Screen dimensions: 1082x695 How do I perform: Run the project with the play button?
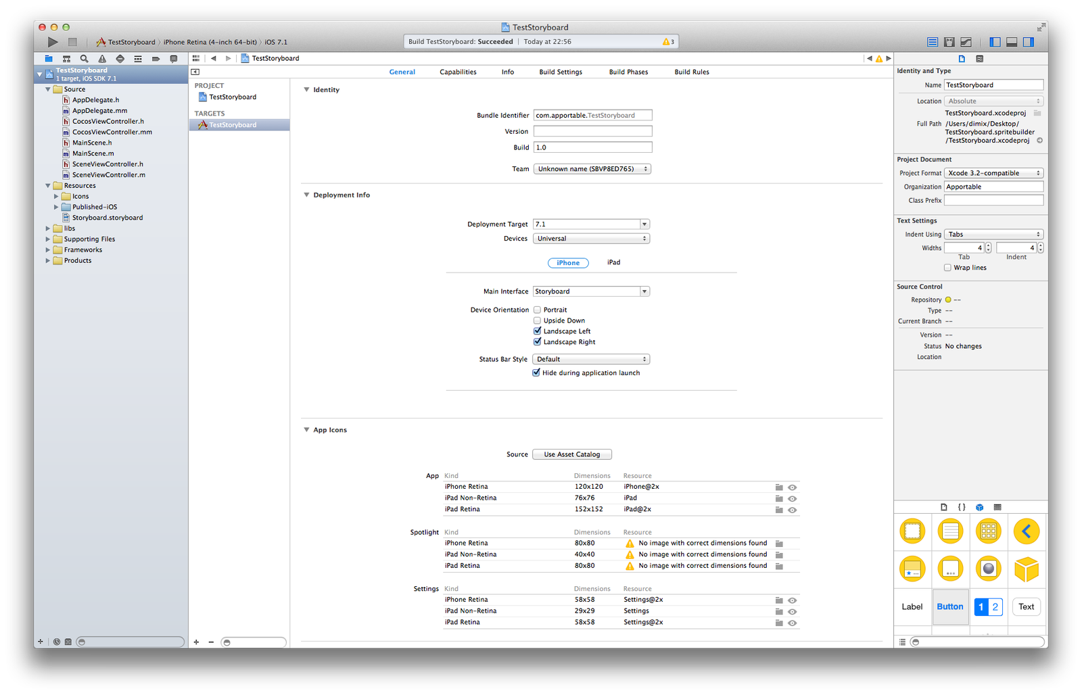pyautogui.click(x=53, y=42)
